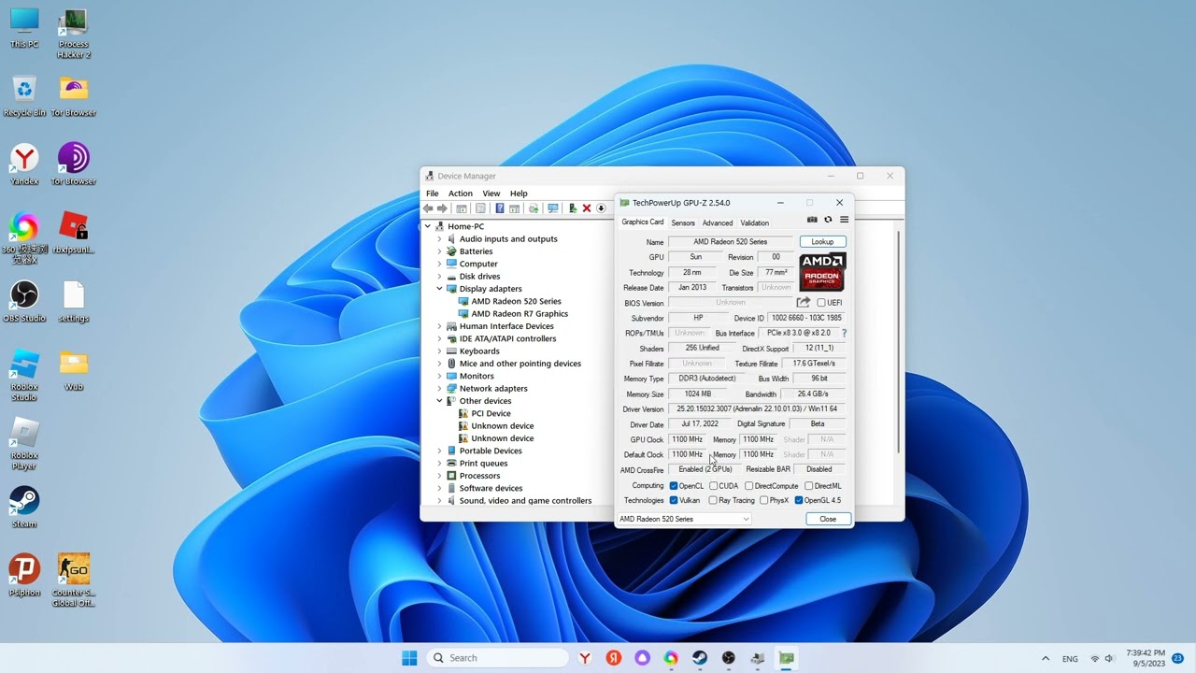Select the Steam desktop shortcut
Image resolution: width=1196 pixels, height=673 pixels.
click(x=24, y=508)
